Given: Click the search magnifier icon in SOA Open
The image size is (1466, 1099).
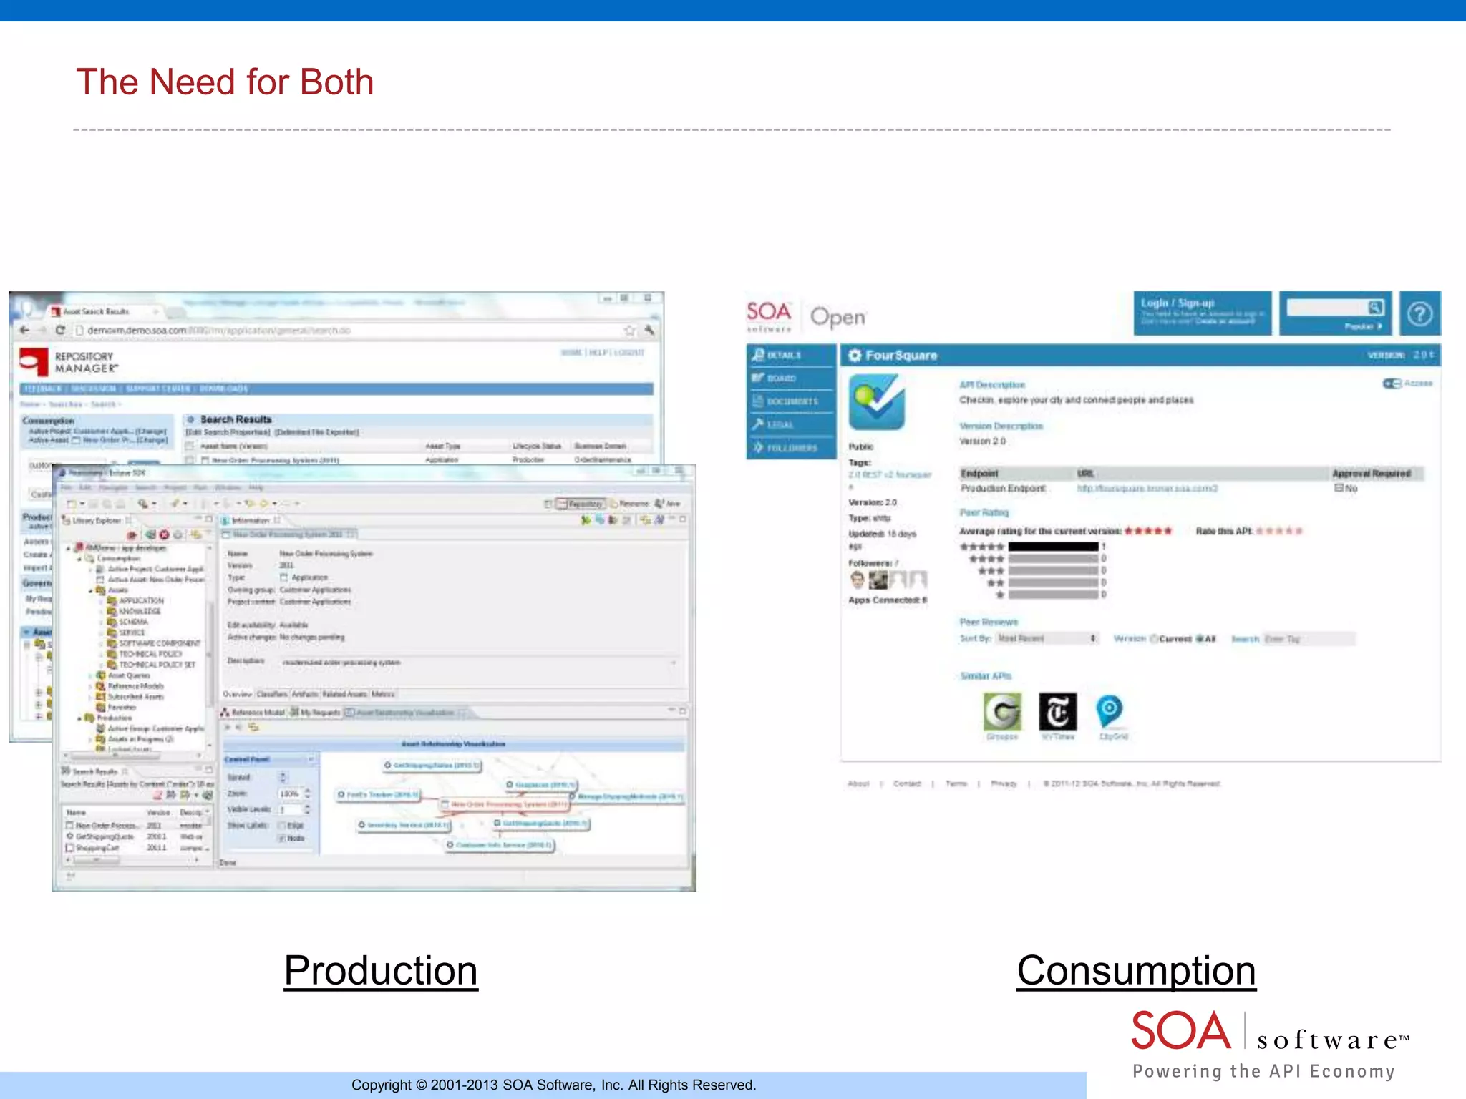Looking at the screenshot, I should tap(1375, 308).
